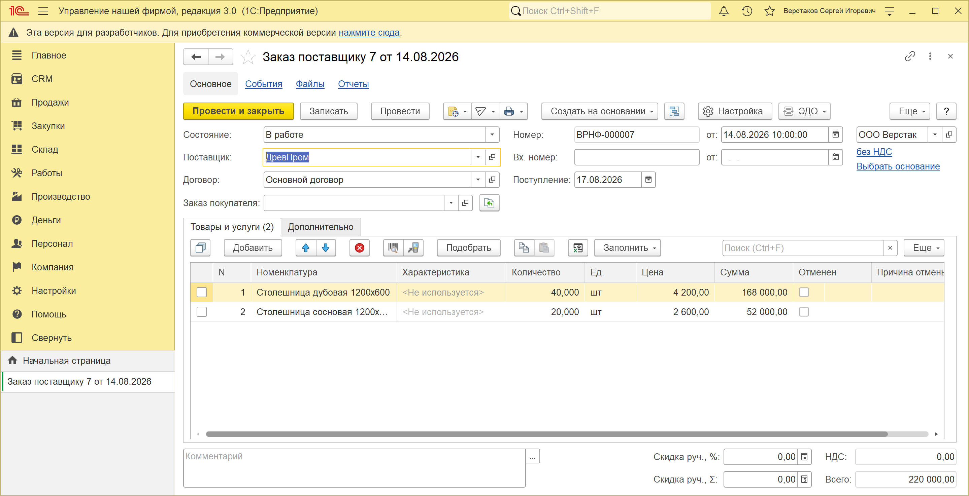Open the document structure (related documents) icon
Viewport: 969px width, 496px height.
(x=674, y=111)
